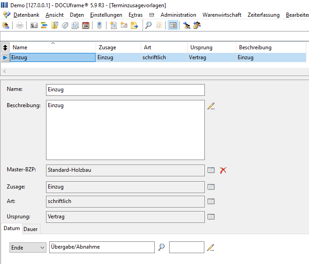Screen dimensions: 309x264
Task: Open the Zeiterfassung menu
Action: (263, 15)
